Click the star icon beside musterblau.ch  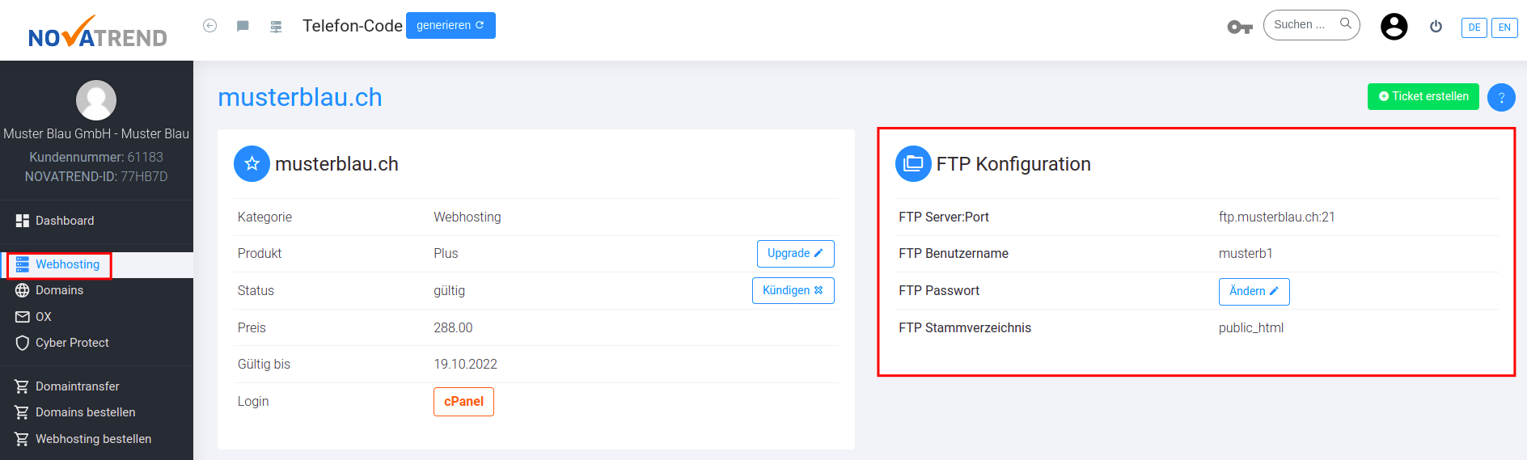pos(252,163)
